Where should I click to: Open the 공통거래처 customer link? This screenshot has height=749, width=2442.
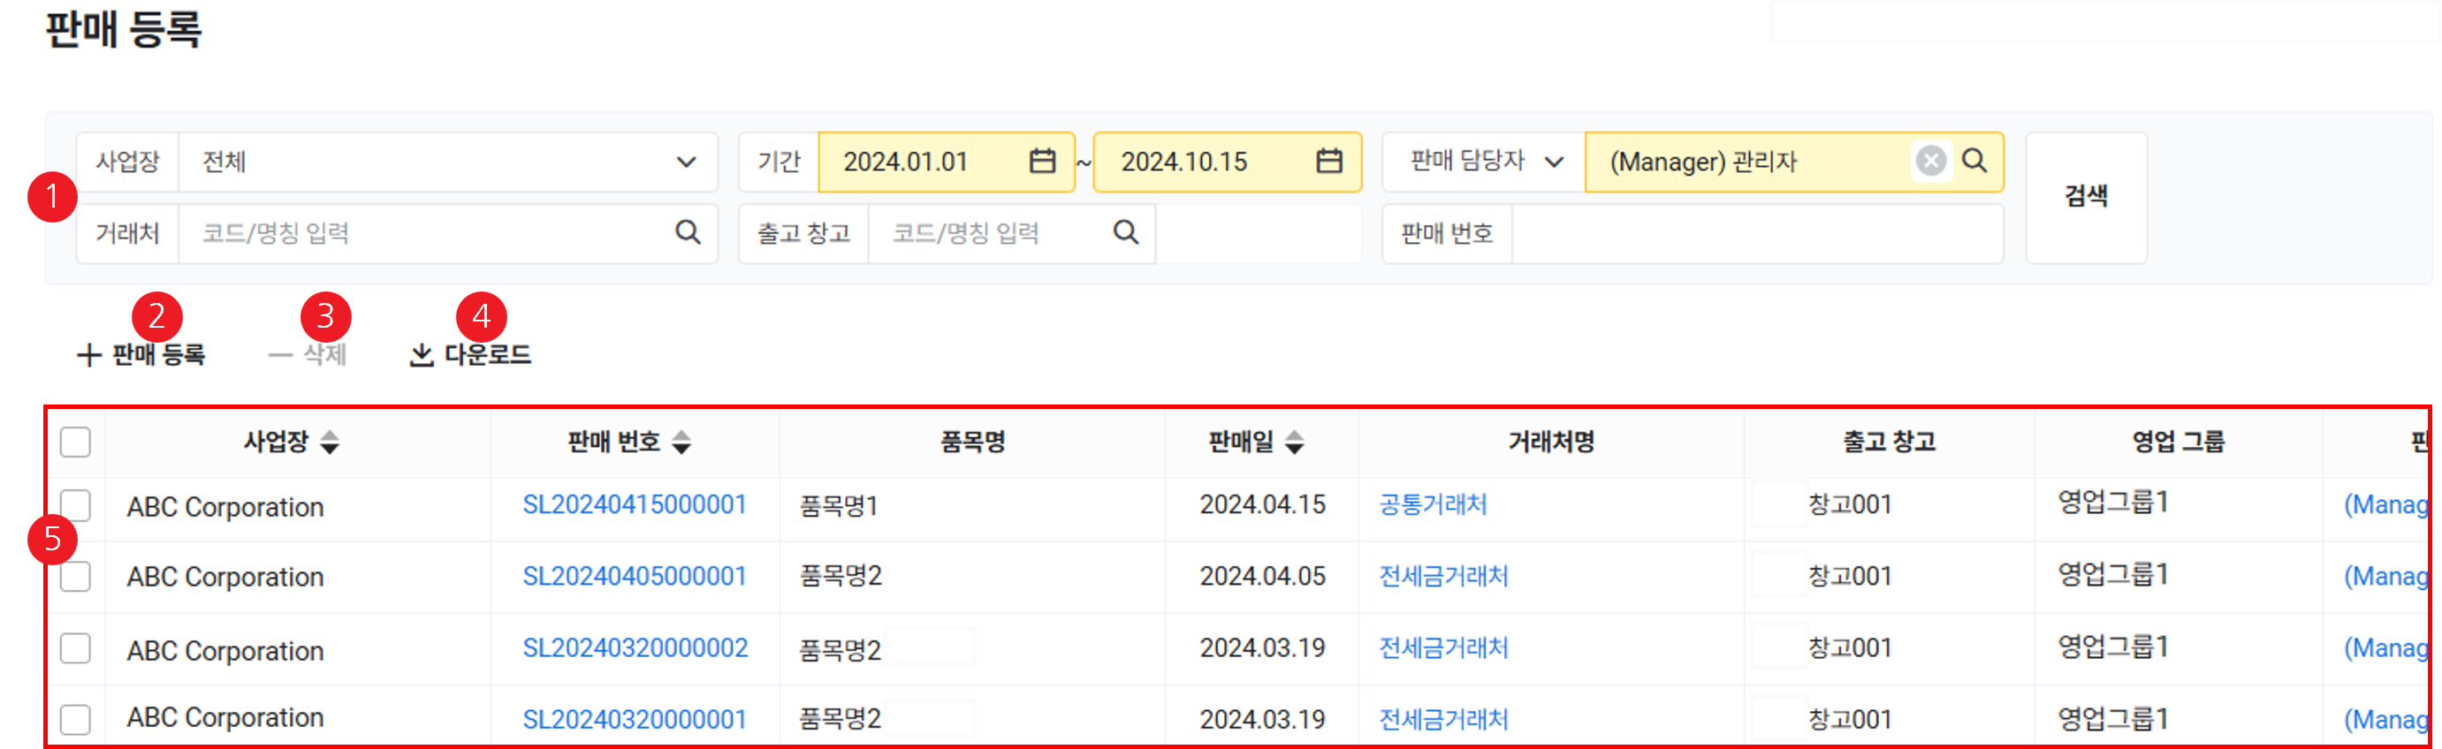click(x=1433, y=504)
